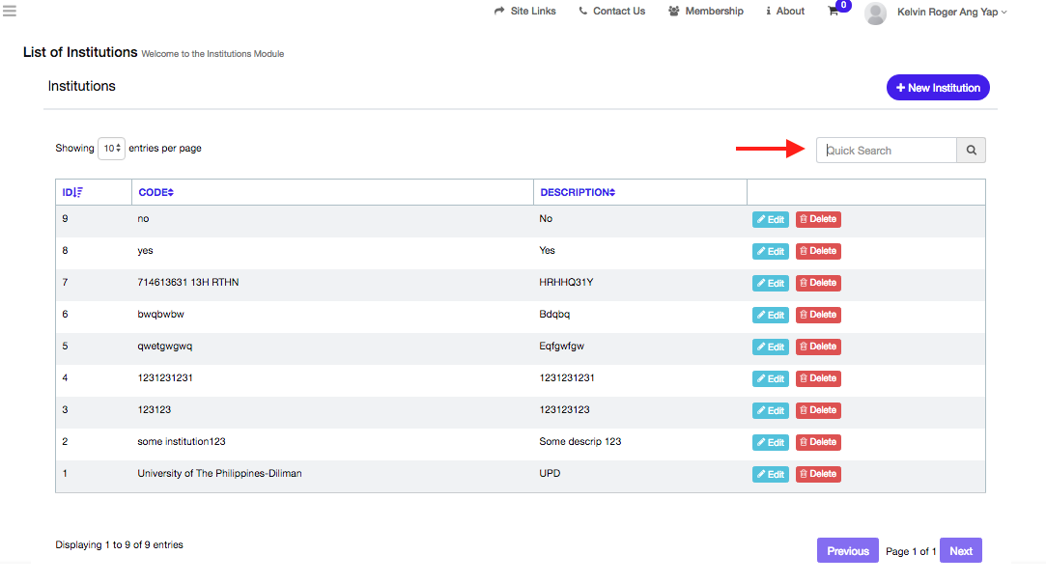
Task: Open the hamburger menu icon
Action: click(10, 12)
